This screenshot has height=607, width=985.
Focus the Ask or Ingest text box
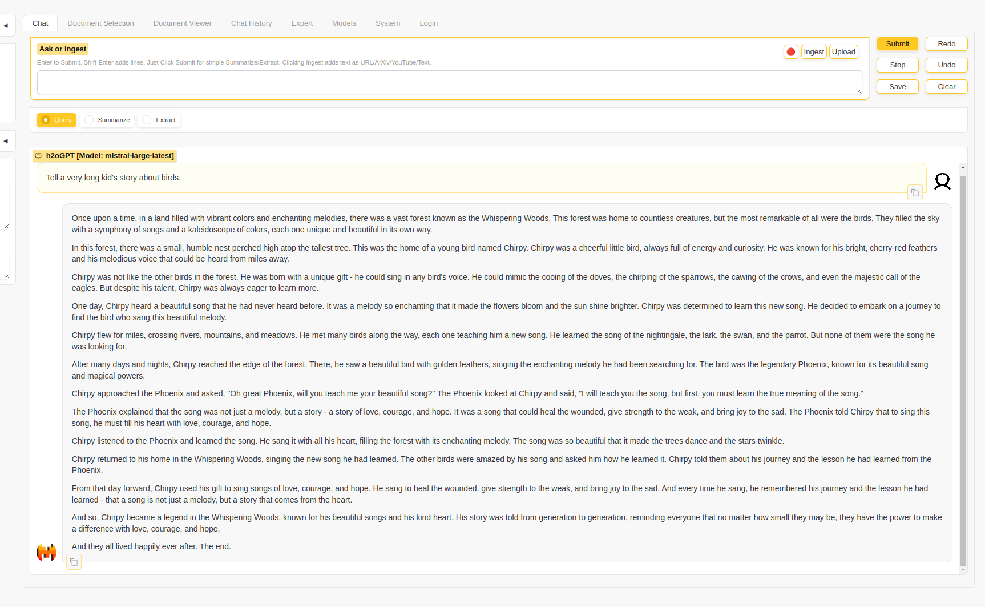point(449,82)
